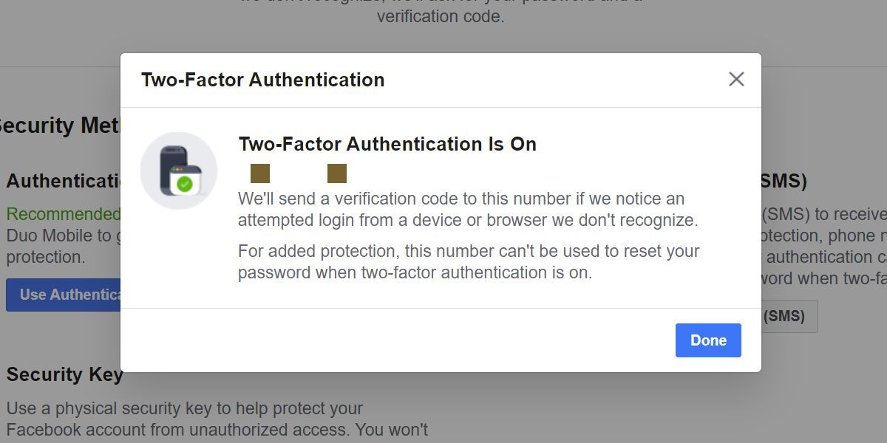
Task: Click the green checkmark badge
Action: [x=186, y=184]
